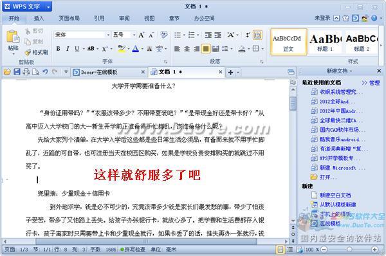Click the plus button to add new tab
The width and height of the screenshot is (386, 256).
click(231, 73)
